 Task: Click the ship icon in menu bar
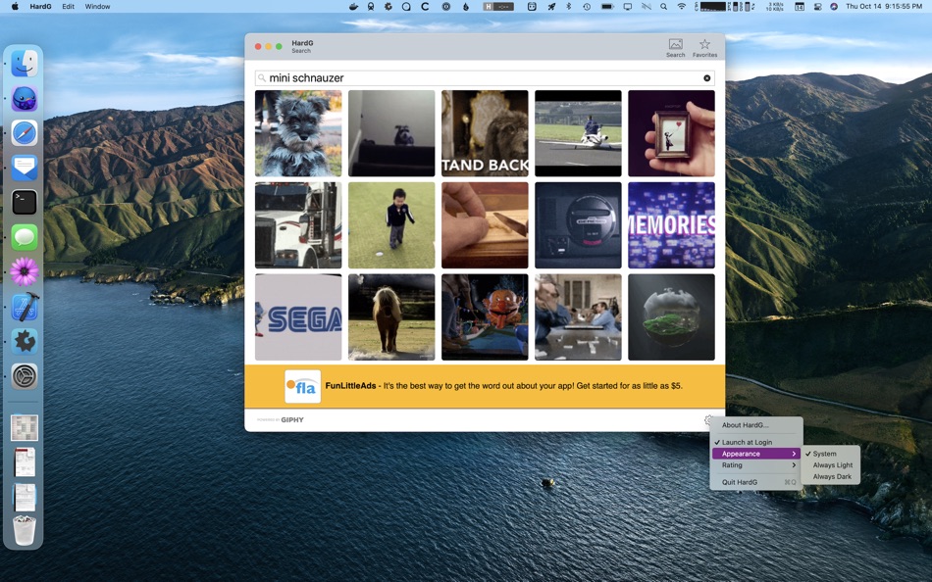click(x=353, y=7)
